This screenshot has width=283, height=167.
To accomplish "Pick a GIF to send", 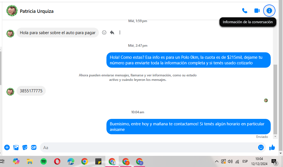I will [34, 147].
